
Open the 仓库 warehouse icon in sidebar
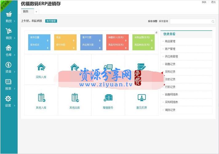pos(9,48)
